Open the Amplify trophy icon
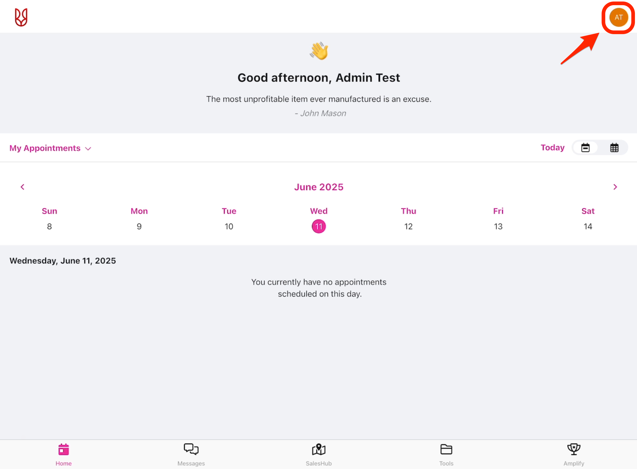The image size is (637, 469). click(574, 450)
